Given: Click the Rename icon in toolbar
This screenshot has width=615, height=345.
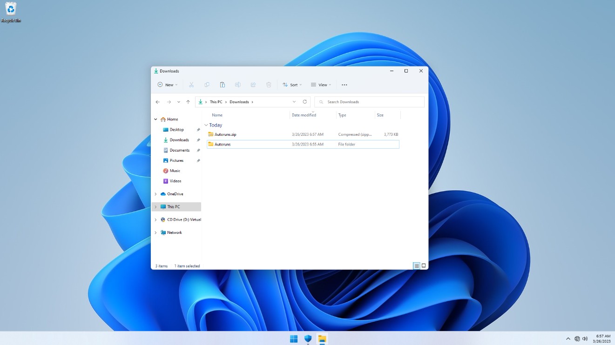Looking at the screenshot, I should pos(238,85).
